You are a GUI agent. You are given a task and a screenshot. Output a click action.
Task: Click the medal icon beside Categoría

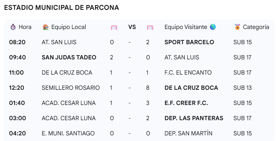(x=237, y=27)
